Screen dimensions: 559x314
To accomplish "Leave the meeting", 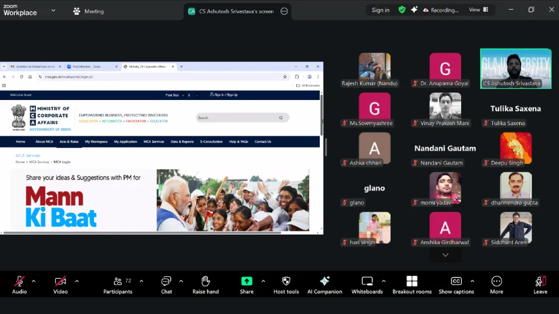I will point(540,284).
